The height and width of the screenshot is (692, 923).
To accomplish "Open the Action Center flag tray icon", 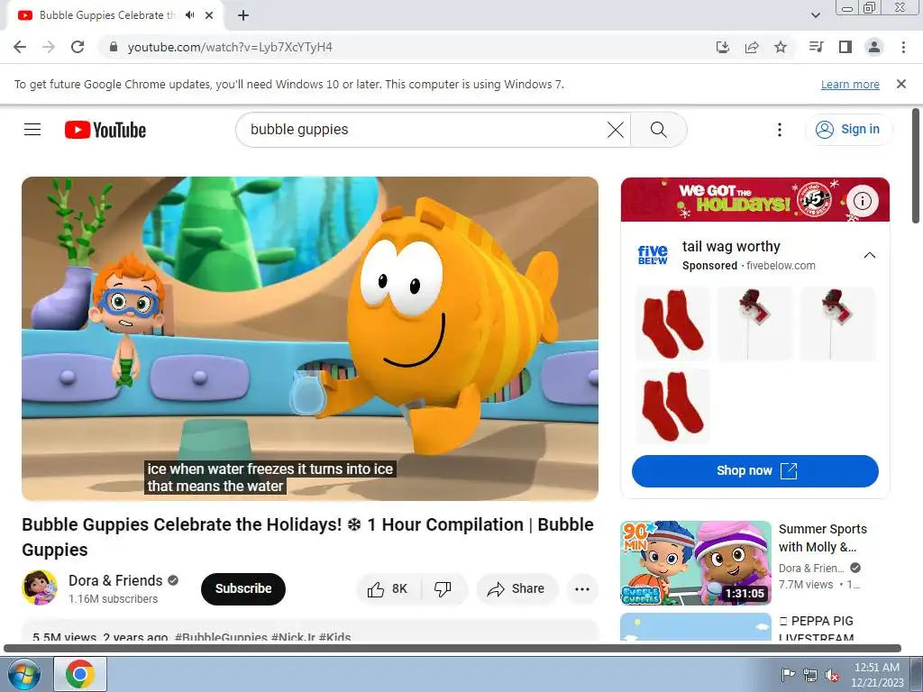I will pyautogui.click(x=787, y=674).
